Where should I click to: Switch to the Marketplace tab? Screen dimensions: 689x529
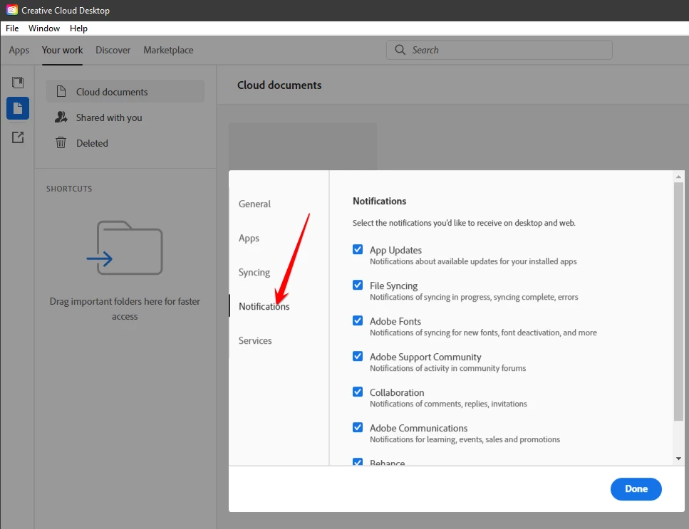(168, 50)
